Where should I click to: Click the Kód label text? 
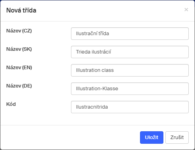click(x=11, y=104)
